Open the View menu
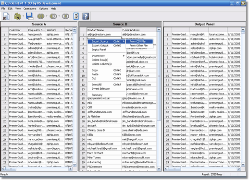The image size is (249, 180). click(x=18, y=9)
